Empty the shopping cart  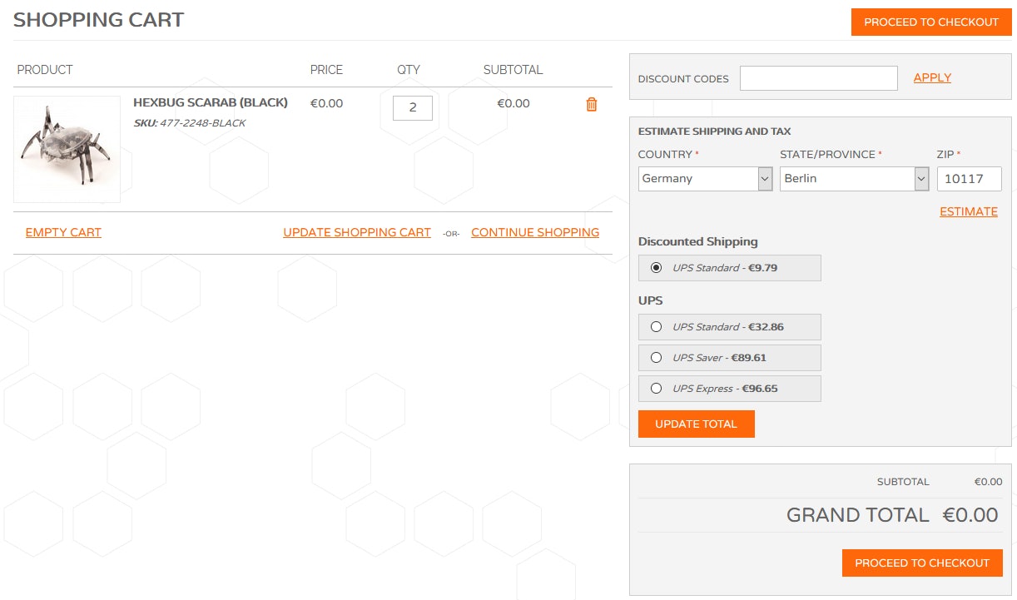[63, 233]
